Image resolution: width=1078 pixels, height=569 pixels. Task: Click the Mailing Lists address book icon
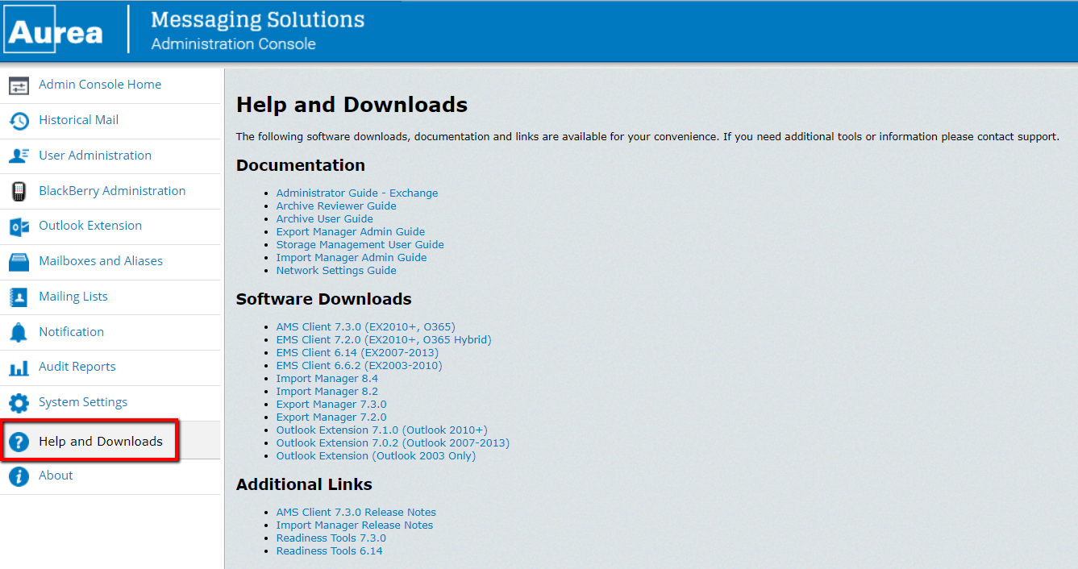[19, 297]
